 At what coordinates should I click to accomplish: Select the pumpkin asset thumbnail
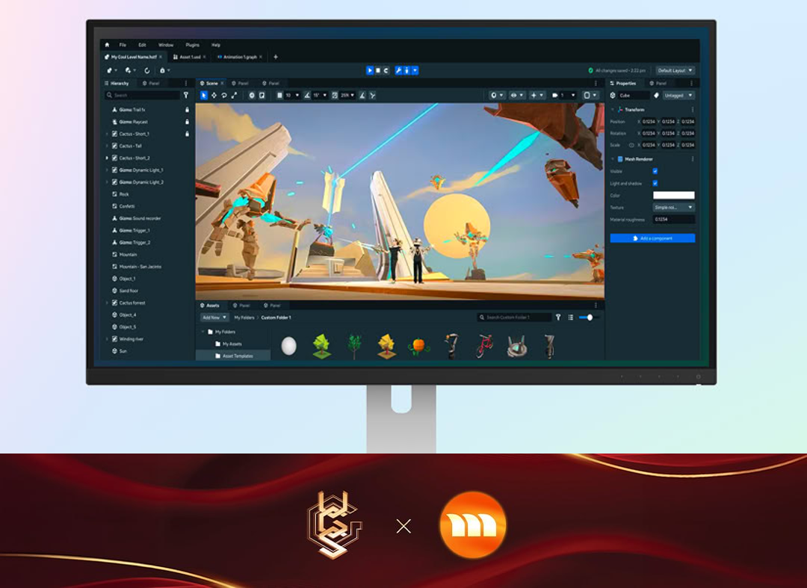pos(419,346)
